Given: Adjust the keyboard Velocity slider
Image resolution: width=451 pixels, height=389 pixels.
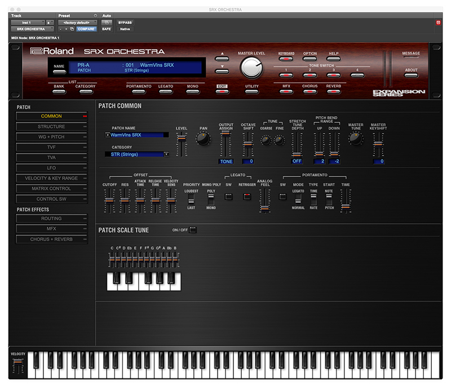Looking at the screenshot, I should pyautogui.click(x=18, y=361).
